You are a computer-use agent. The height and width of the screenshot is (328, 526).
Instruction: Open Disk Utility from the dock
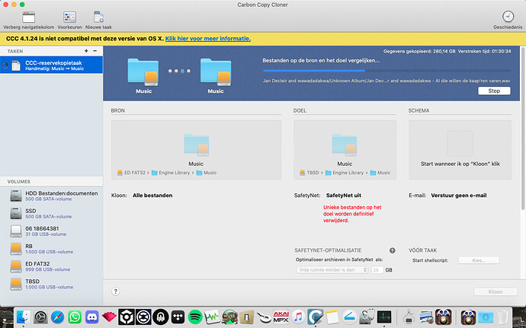click(367, 317)
